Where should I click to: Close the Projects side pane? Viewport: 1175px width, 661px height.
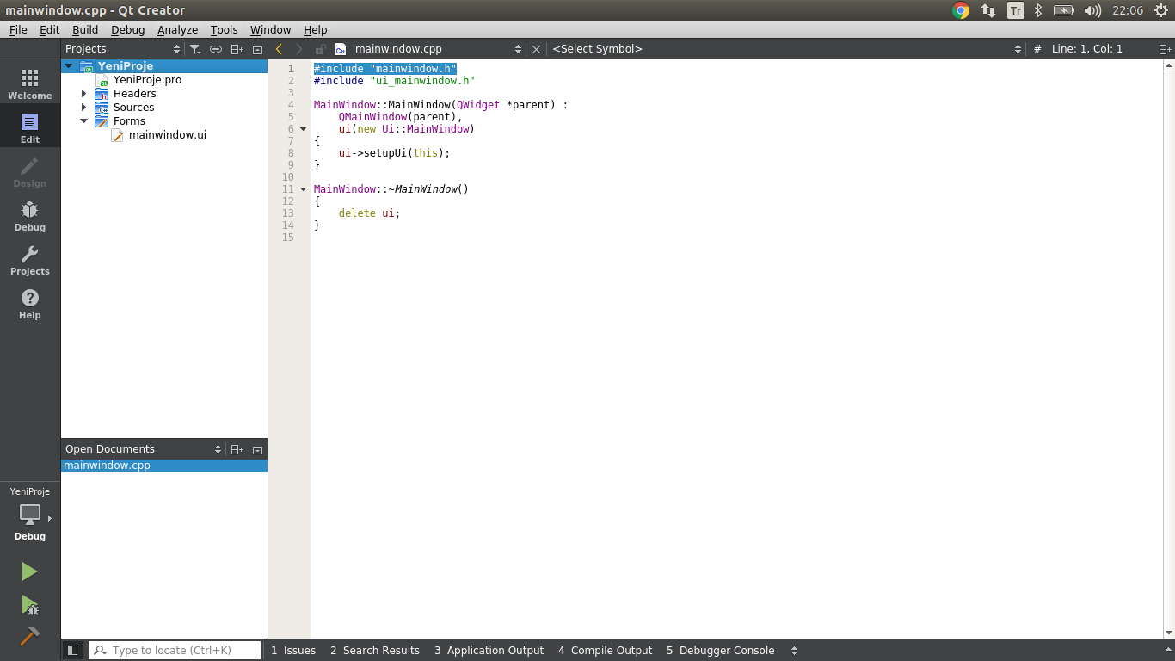point(257,49)
